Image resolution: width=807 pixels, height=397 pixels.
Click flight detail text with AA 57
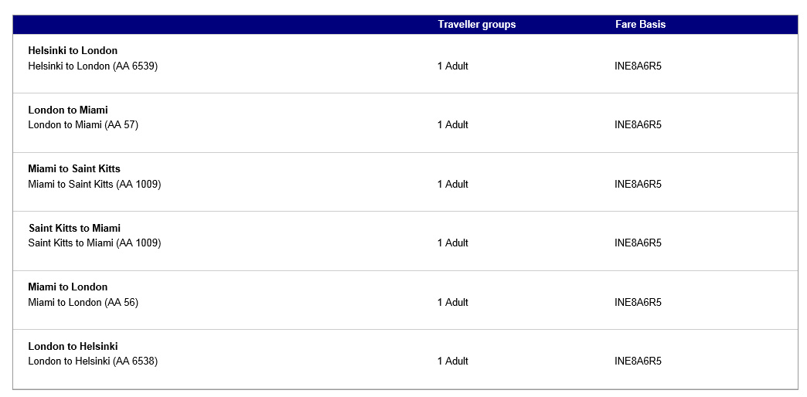pyautogui.click(x=83, y=125)
